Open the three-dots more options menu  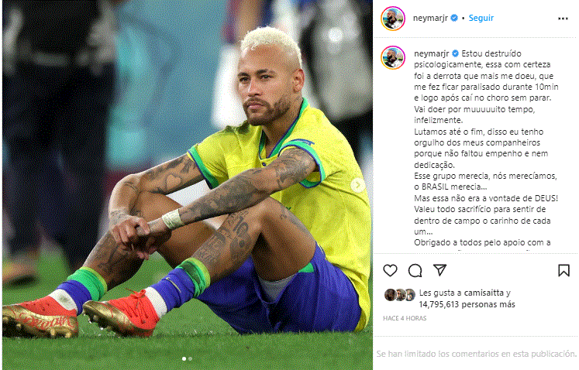563,19
